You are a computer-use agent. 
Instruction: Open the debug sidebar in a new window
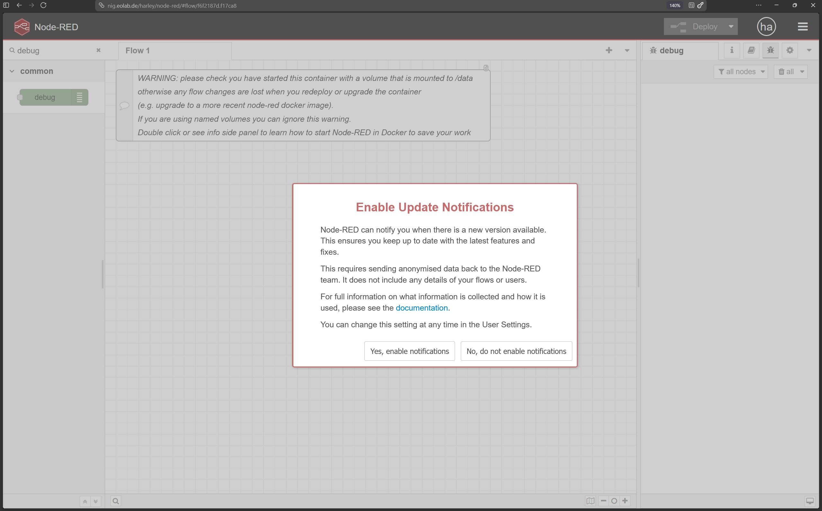(x=810, y=501)
